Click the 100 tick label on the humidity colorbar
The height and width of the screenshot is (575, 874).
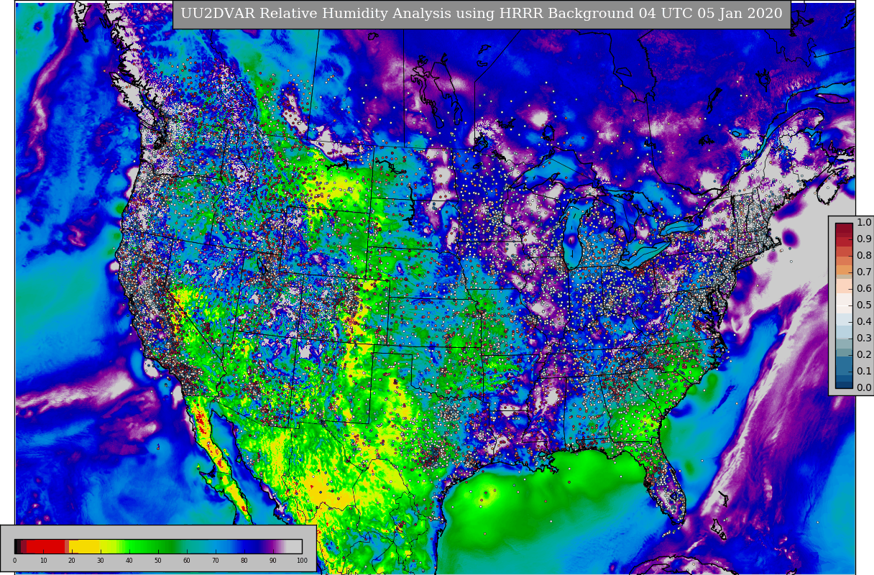coord(302,561)
